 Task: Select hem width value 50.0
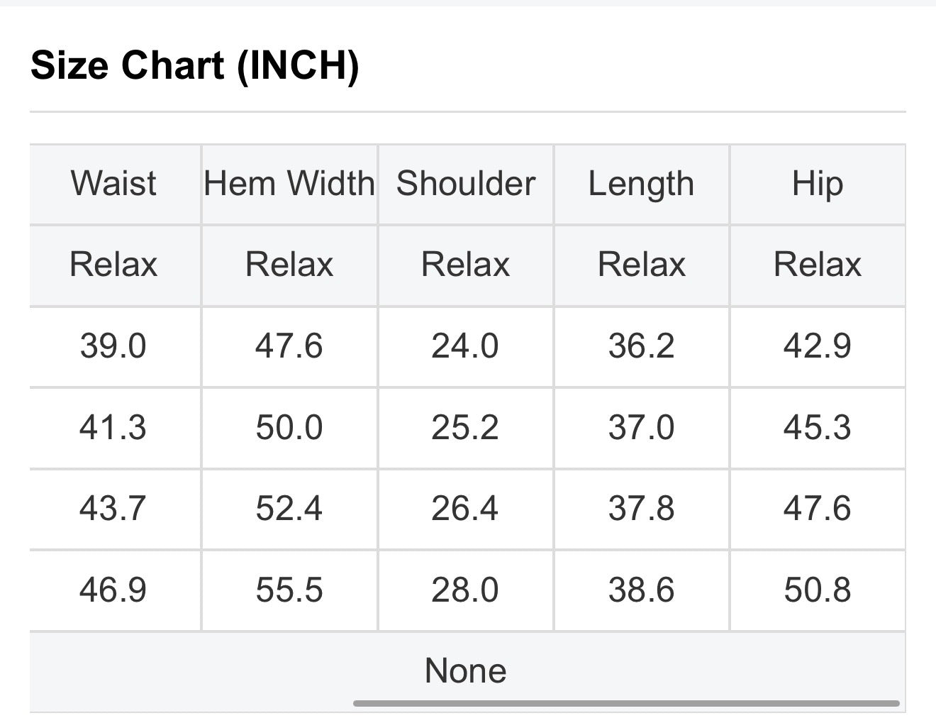tap(289, 428)
